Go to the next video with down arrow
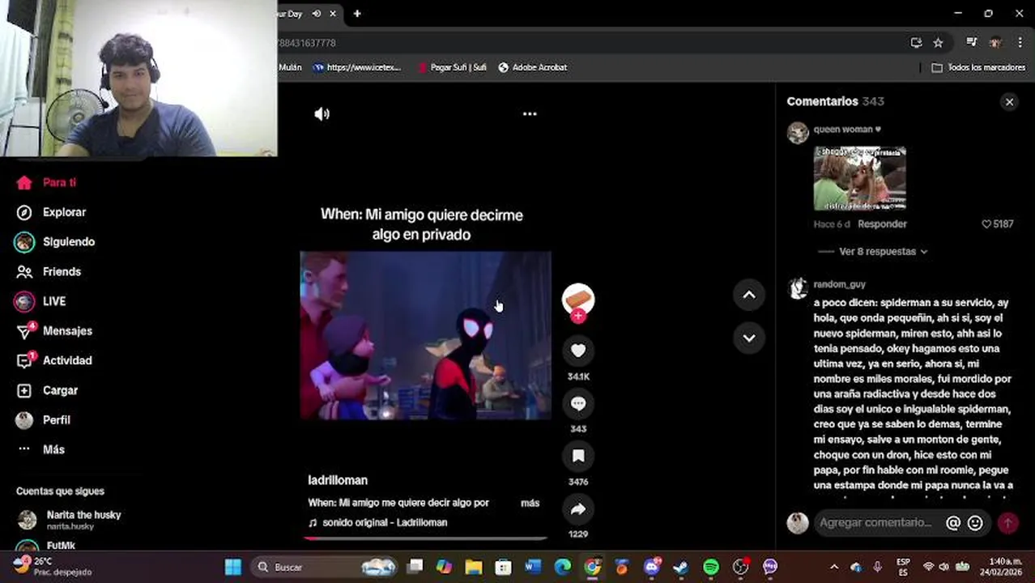 click(749, 338)
